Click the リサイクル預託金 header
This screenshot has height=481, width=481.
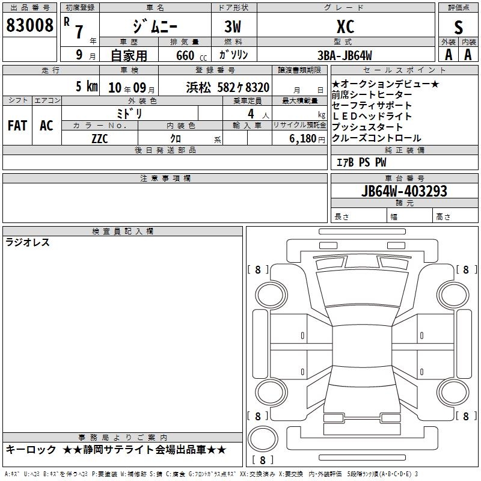299,125
